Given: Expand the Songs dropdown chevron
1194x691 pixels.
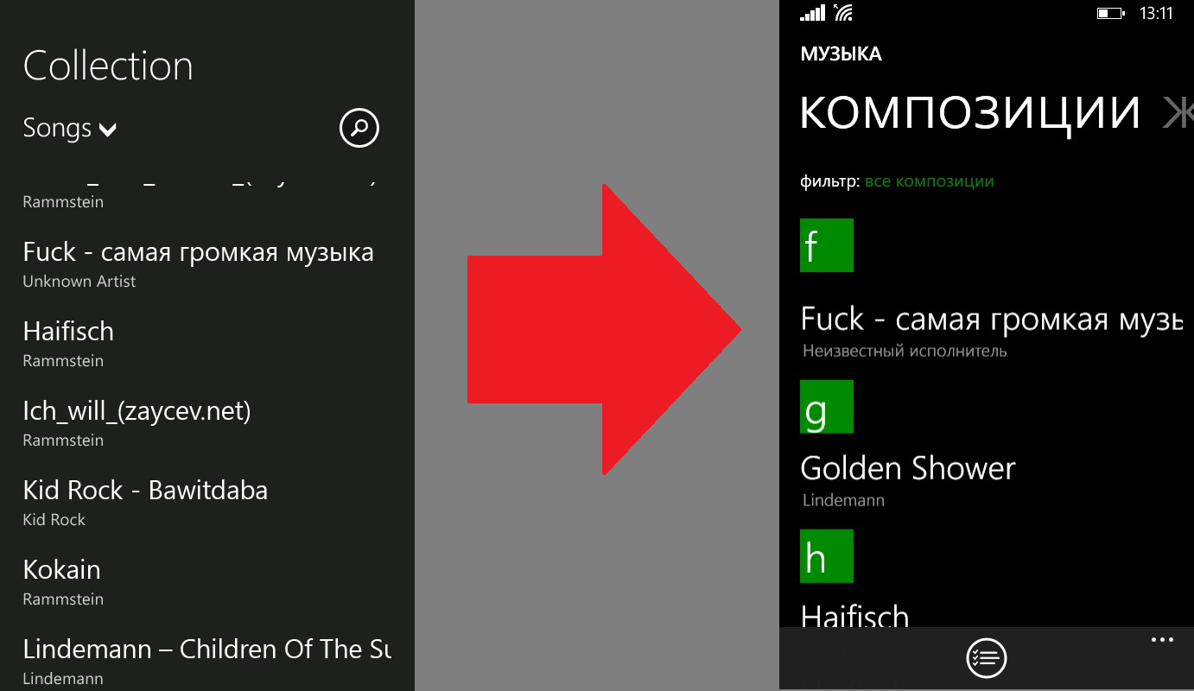Looking at the screenshot, I should [107, 130].
